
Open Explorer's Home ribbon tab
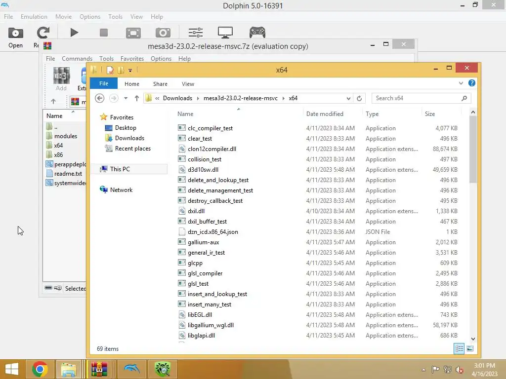[x=131, y=84]
